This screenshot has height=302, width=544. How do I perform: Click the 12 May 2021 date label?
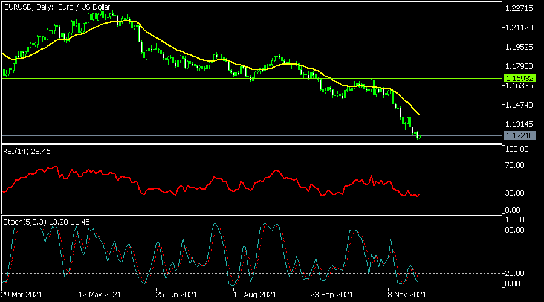tap(100, 295)
